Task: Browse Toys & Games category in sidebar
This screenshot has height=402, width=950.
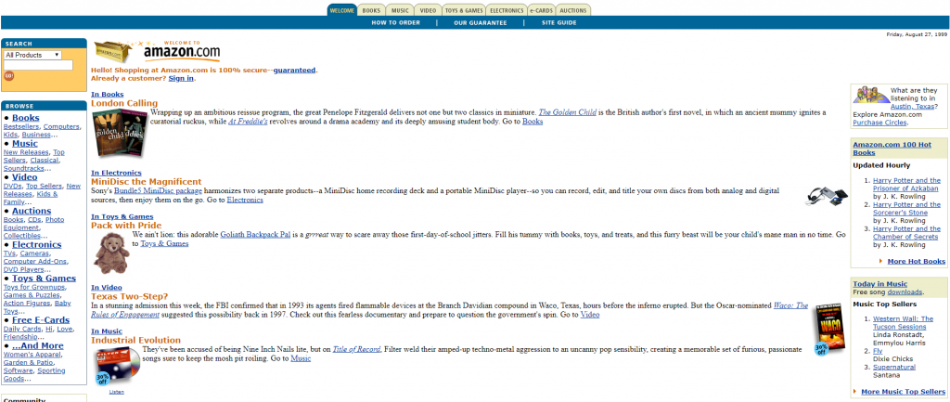Action: (45, 279)
